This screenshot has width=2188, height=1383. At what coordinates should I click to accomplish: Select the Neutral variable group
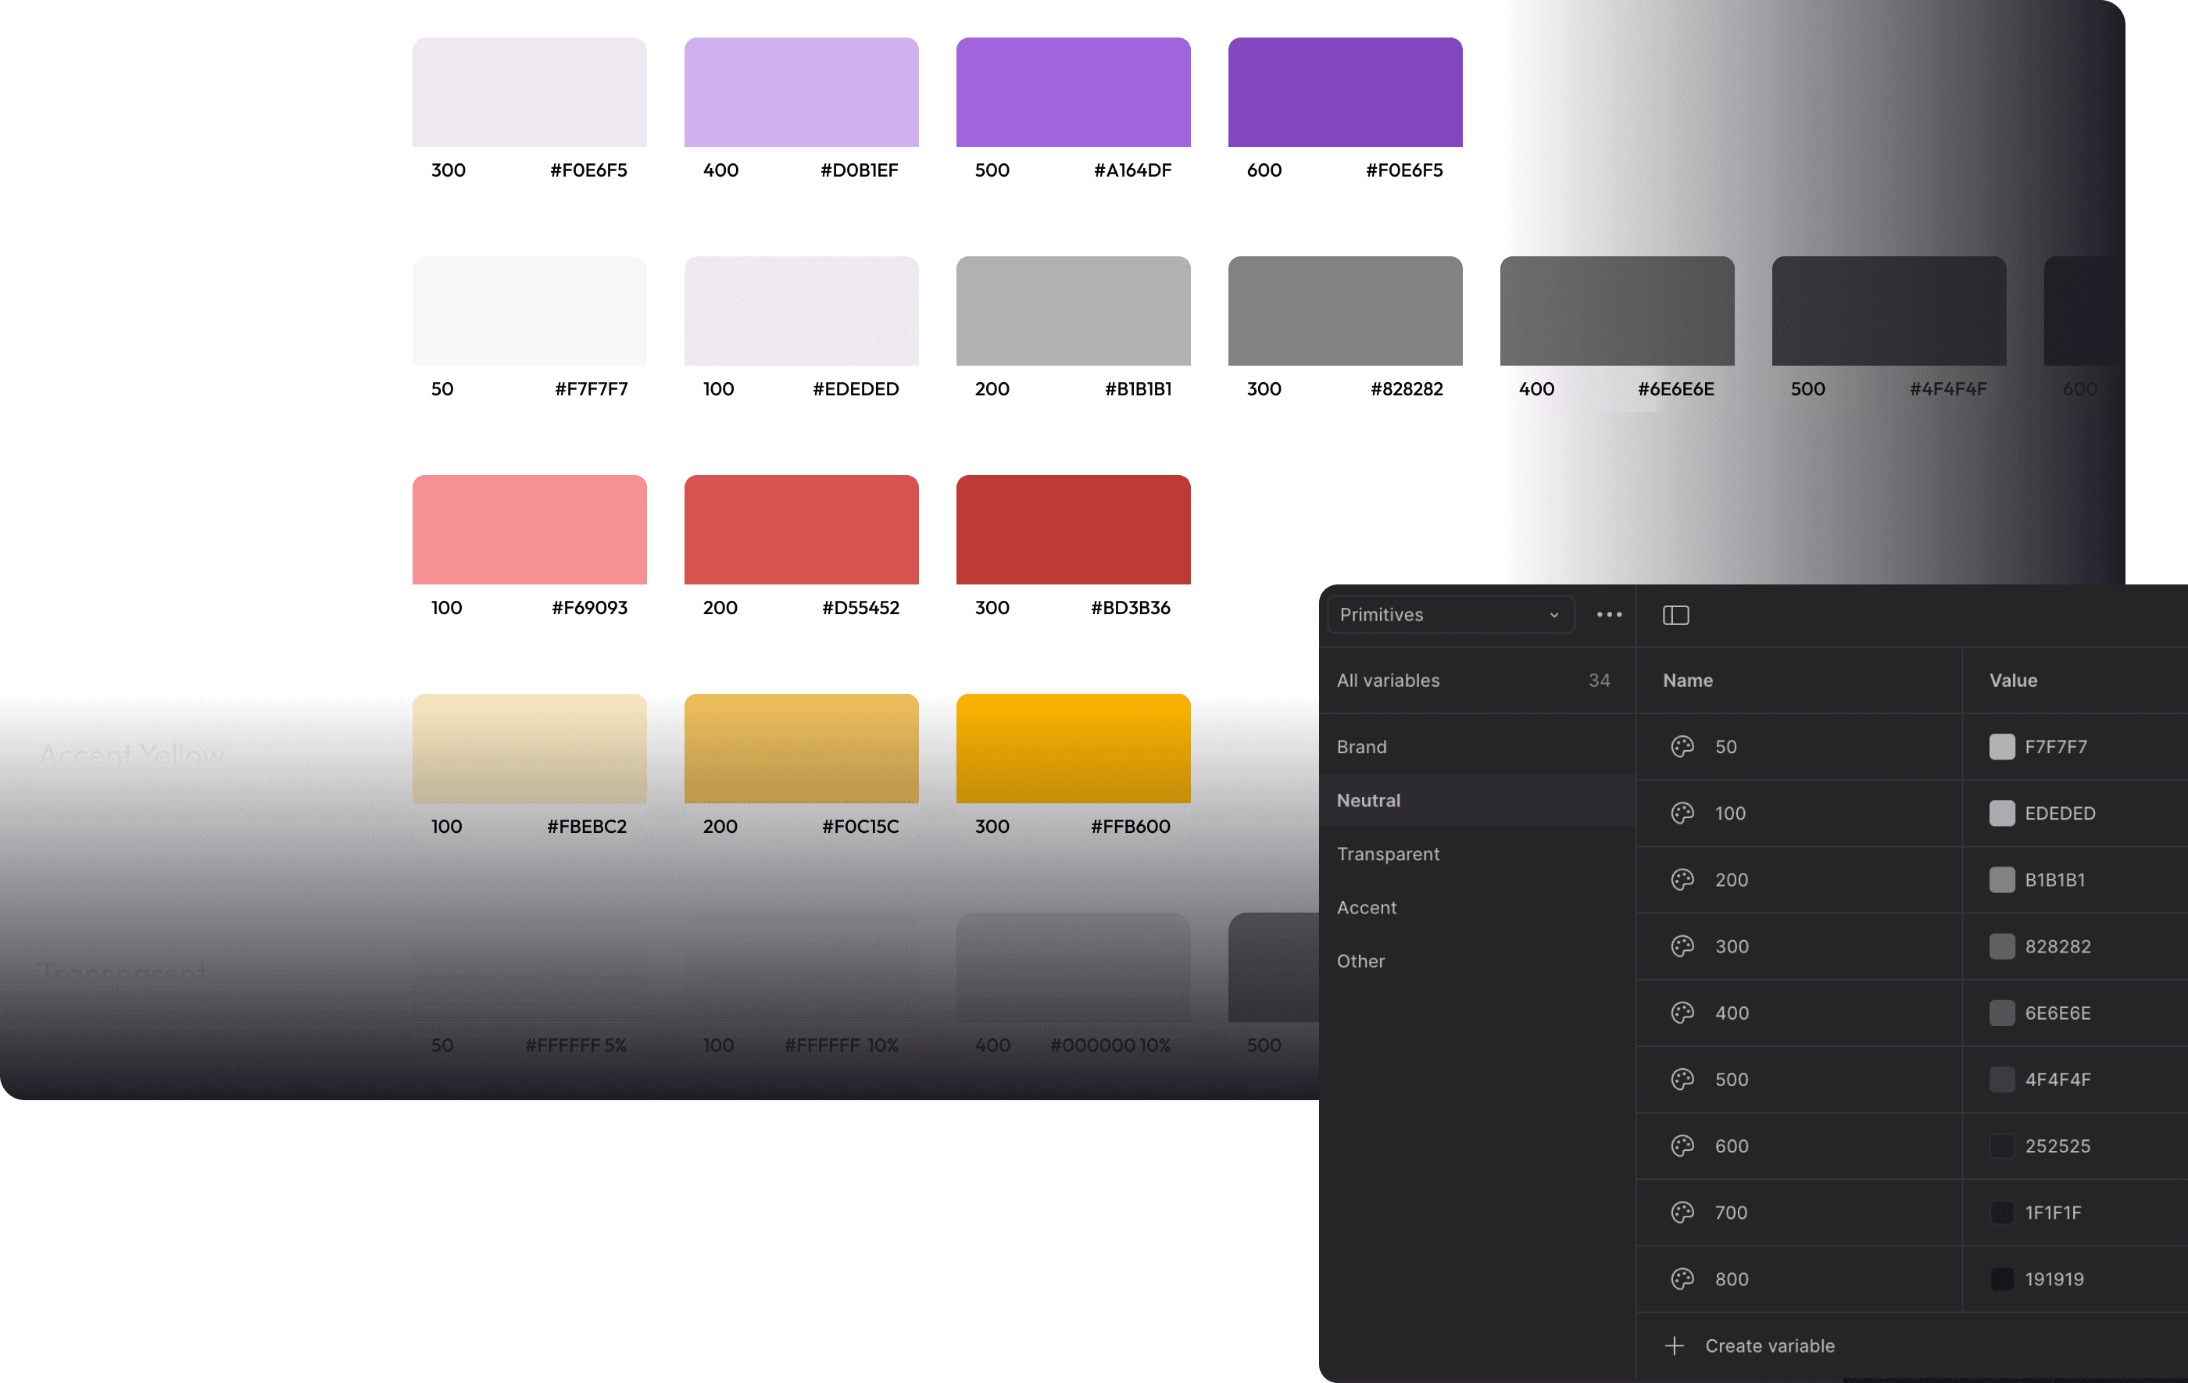tap(1368, 801)
